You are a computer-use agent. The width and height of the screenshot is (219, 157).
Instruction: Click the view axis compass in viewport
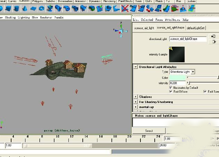coord(121,31)
